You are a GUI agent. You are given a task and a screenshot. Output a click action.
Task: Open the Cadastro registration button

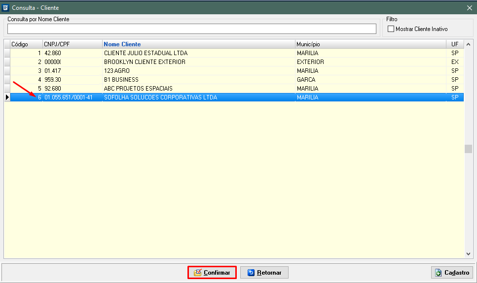pyautogui.click(x=452, y=273)
